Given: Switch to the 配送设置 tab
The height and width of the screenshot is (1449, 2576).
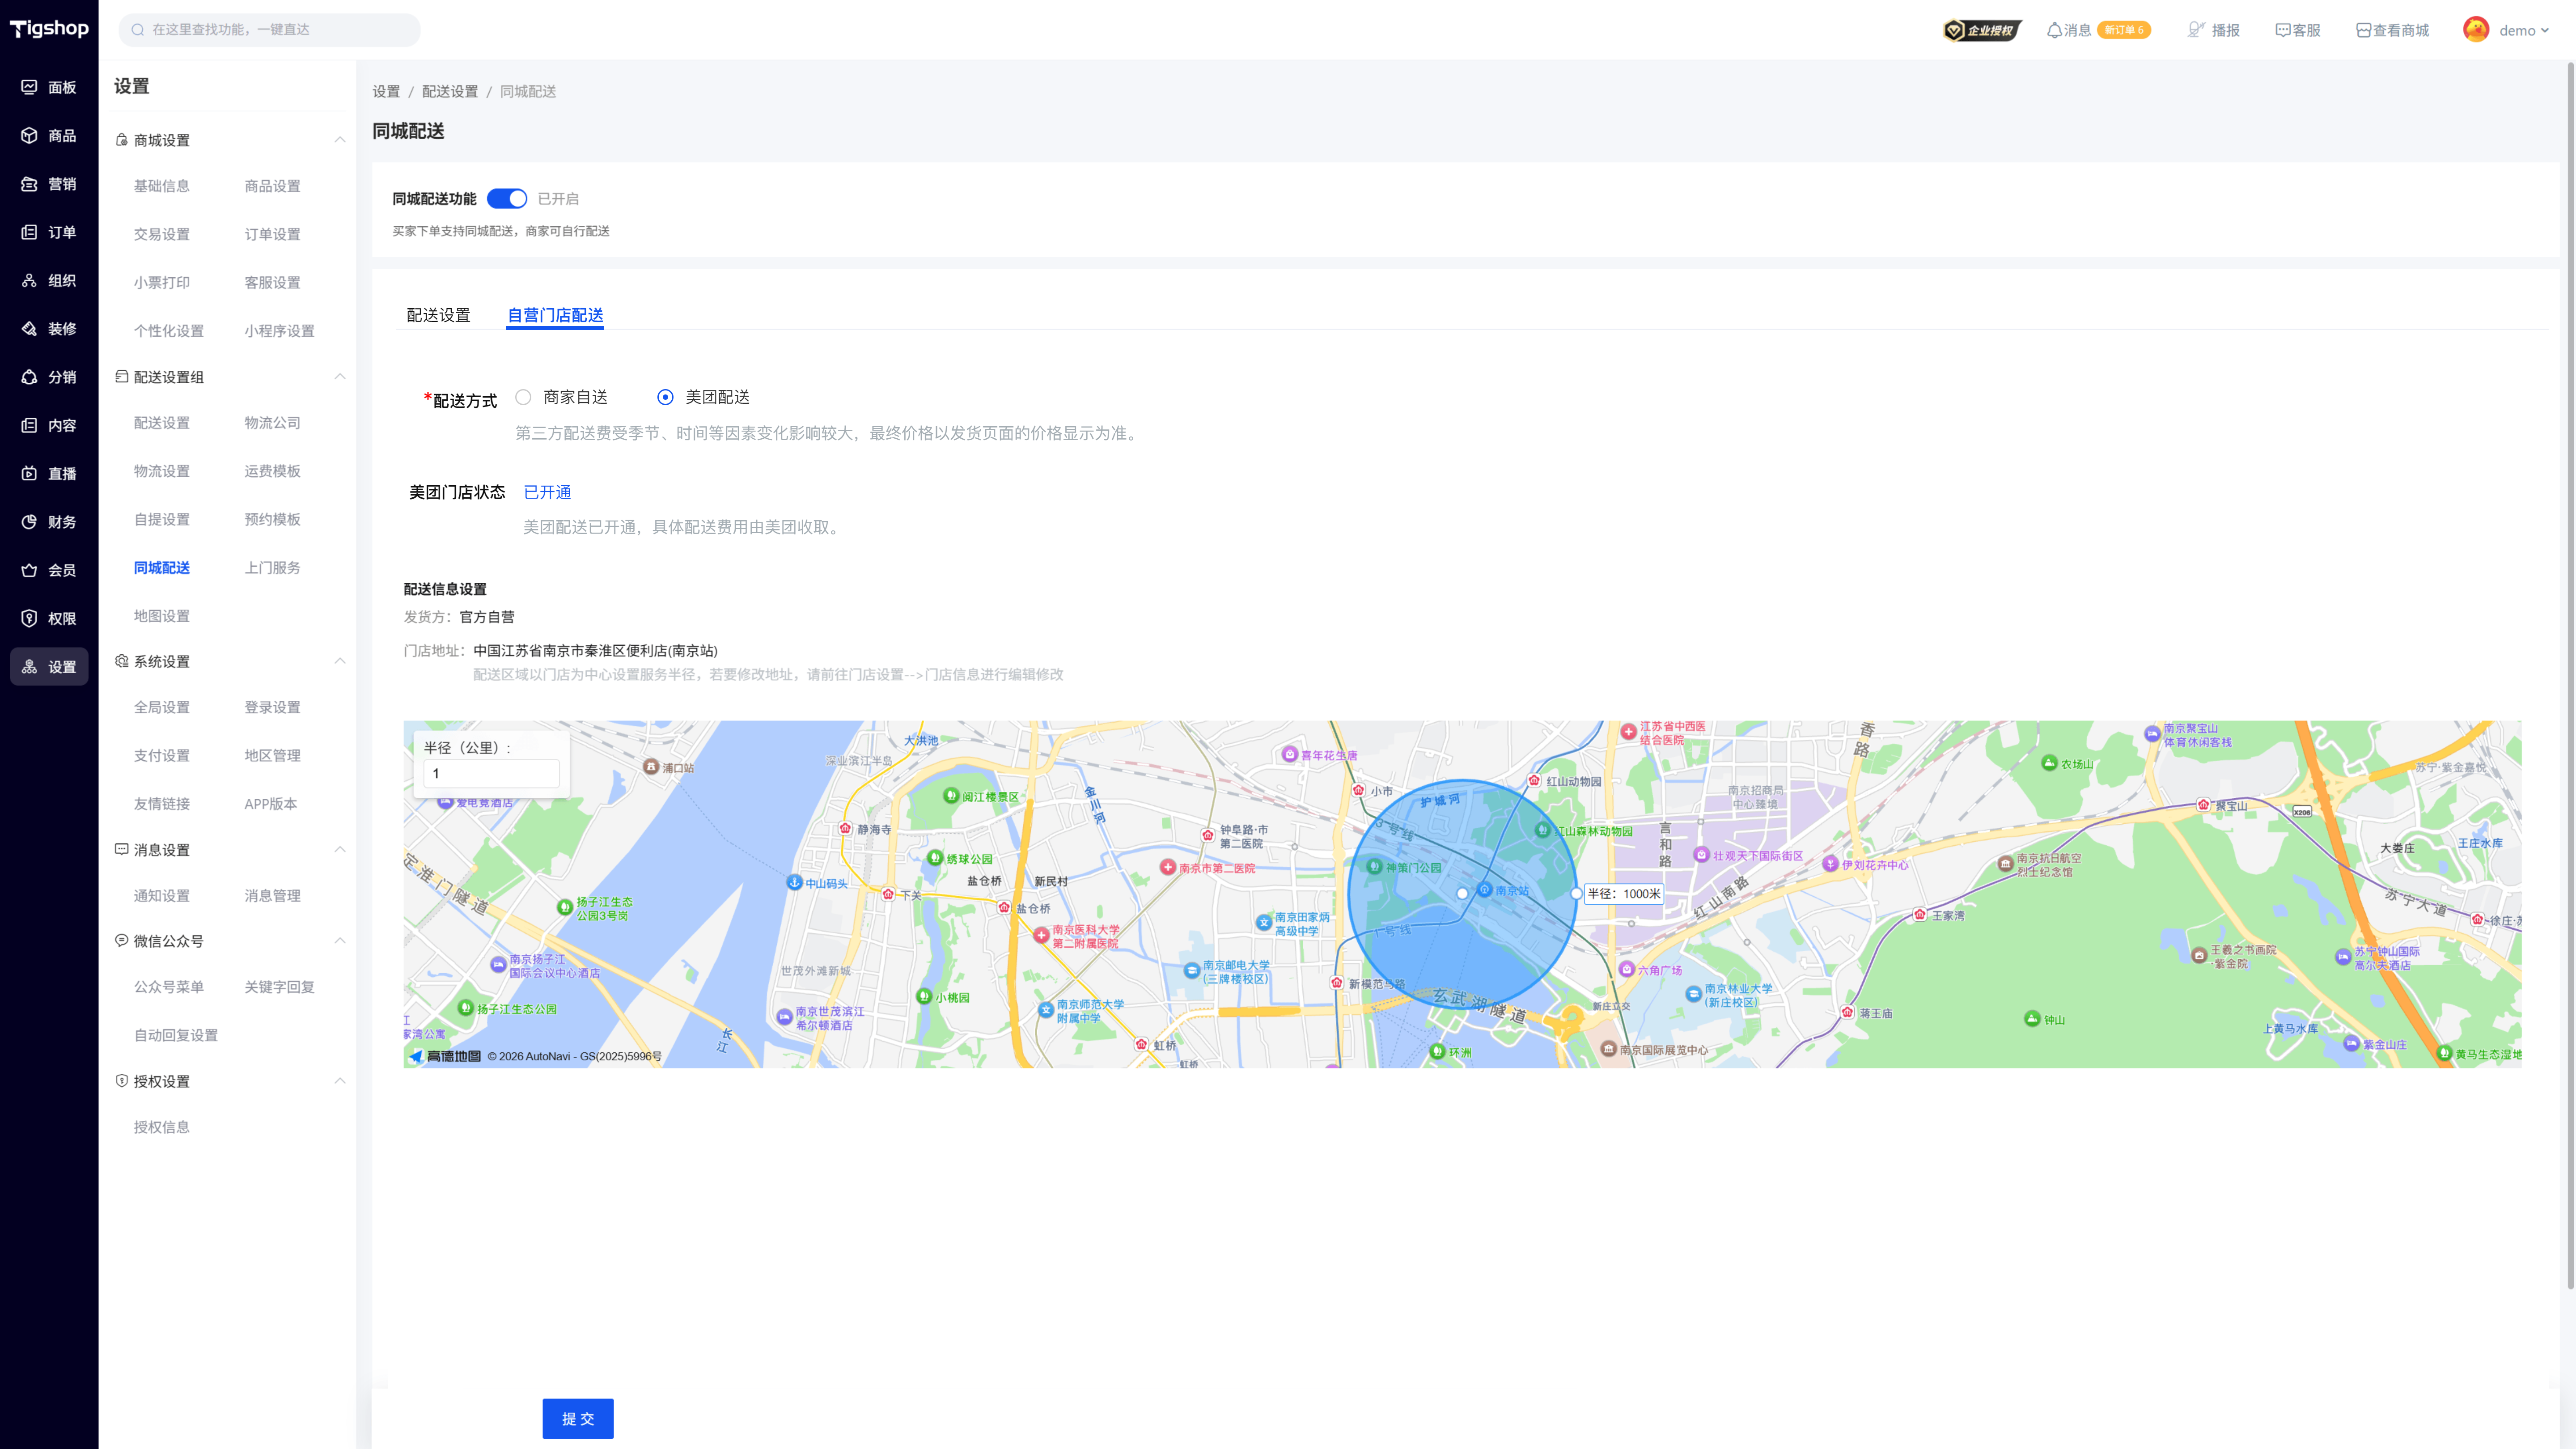Looking at the screenshot, I should click(438, 315).
